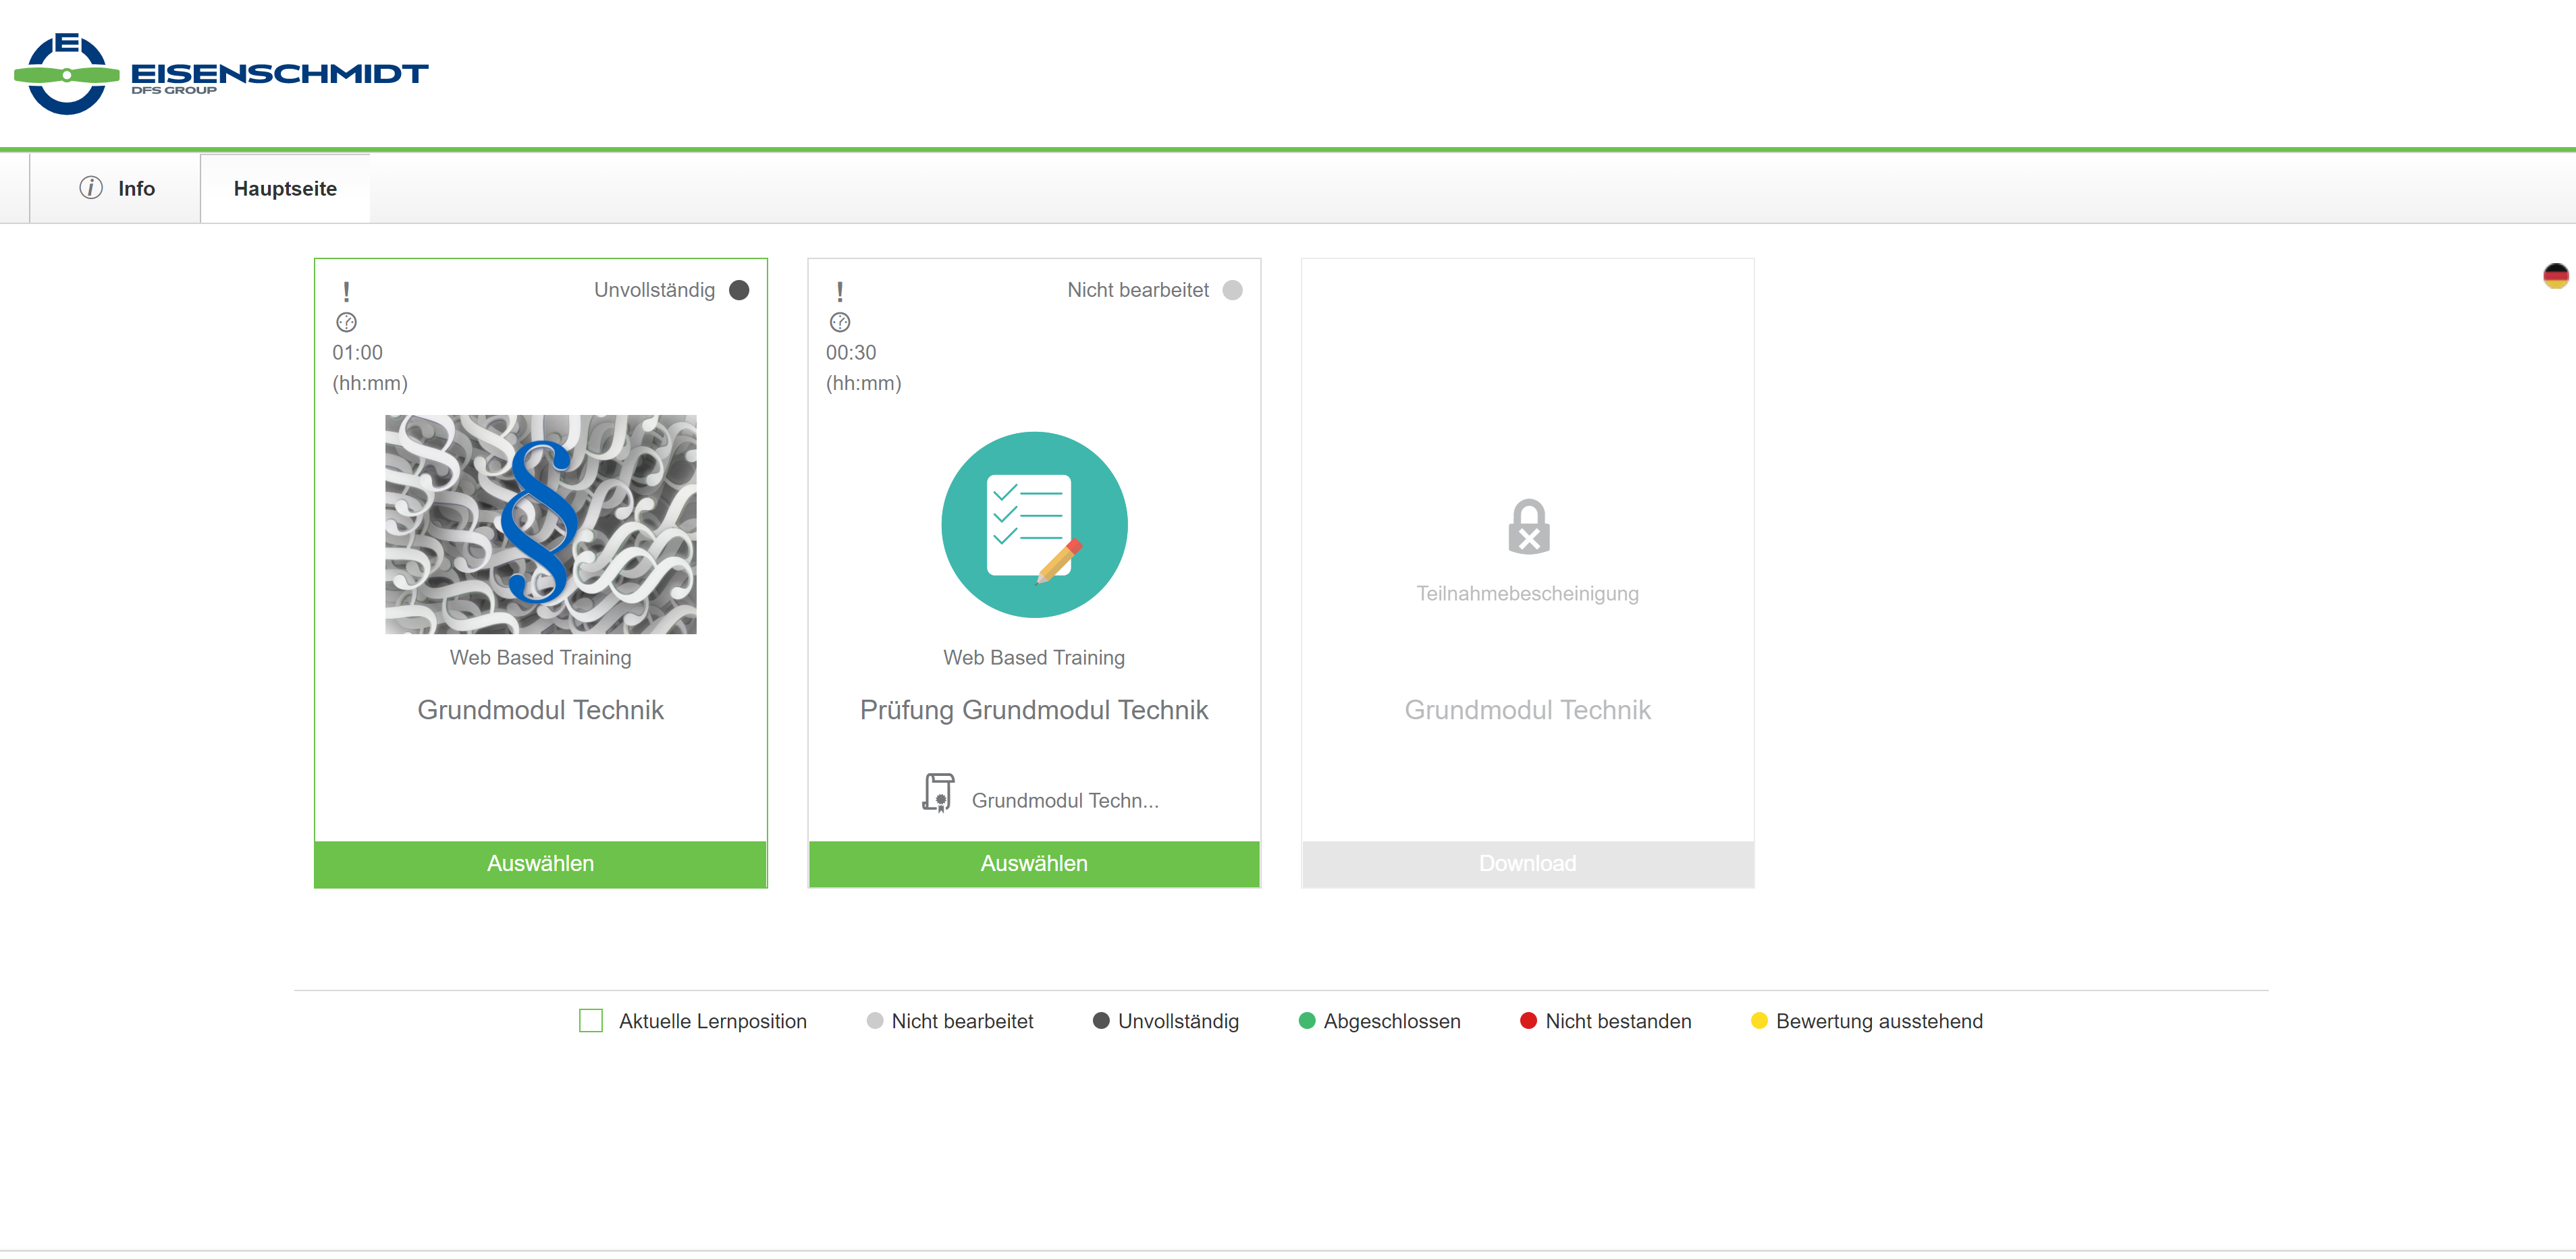Click Nicht bearbeitet label on Prüfung card
Screen dimensions: 2576x1259
[x=1138, y=289]
